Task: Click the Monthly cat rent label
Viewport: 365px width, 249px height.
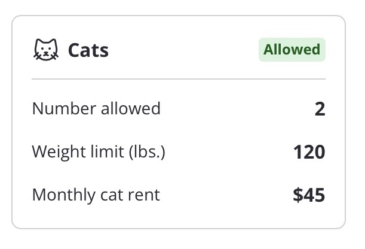Action: [96, 195]
